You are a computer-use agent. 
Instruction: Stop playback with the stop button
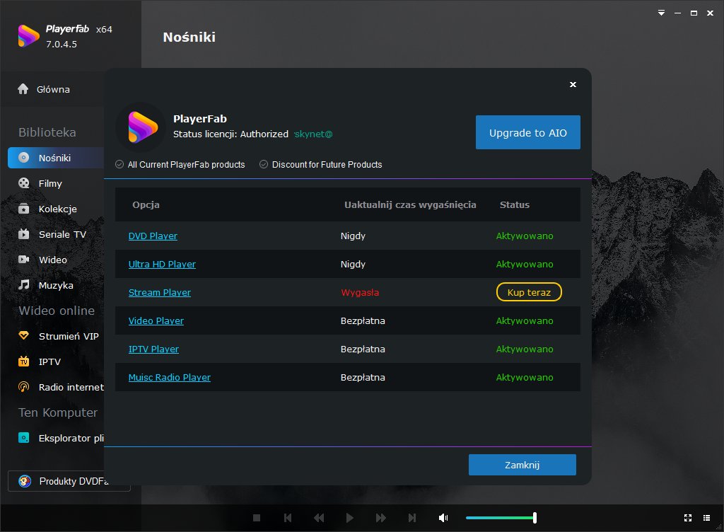click(257, 518)
